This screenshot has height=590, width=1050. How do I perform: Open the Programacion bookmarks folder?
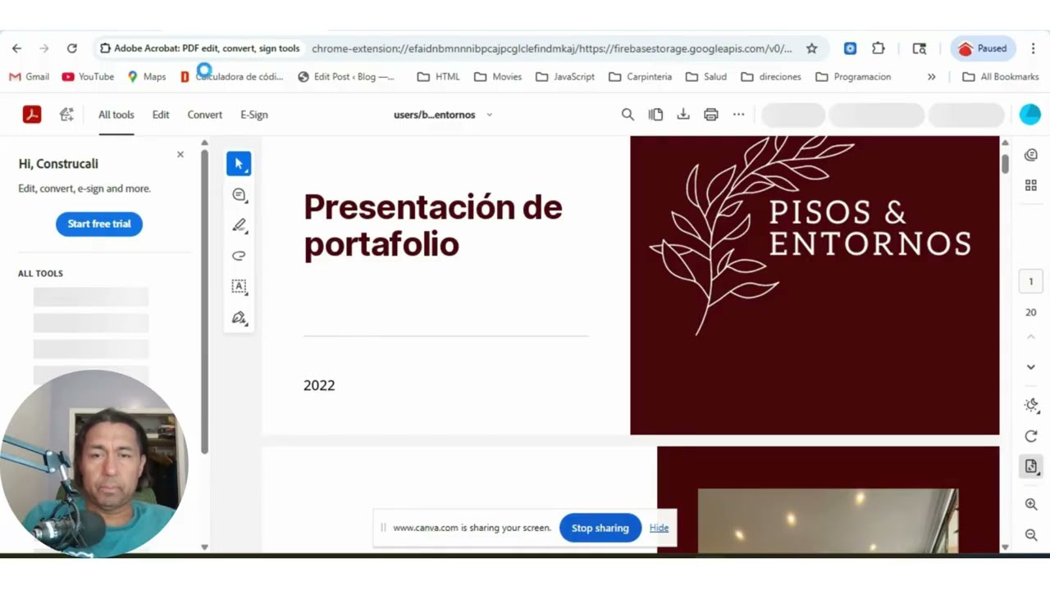[853, 76]
